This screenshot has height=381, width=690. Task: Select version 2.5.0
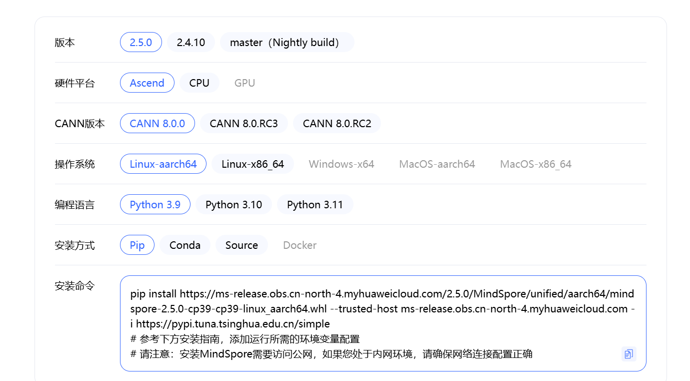(x=141, y=43)
